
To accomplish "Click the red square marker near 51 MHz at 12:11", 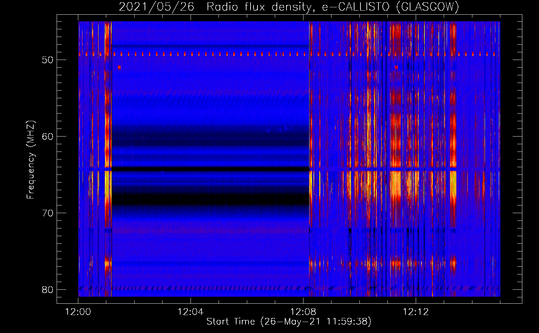I will (x=396, y=67).
